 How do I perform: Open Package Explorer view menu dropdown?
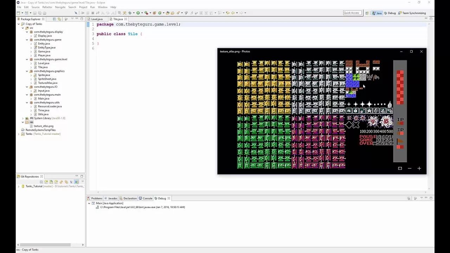pyautogui.click(x=72, y=19)
